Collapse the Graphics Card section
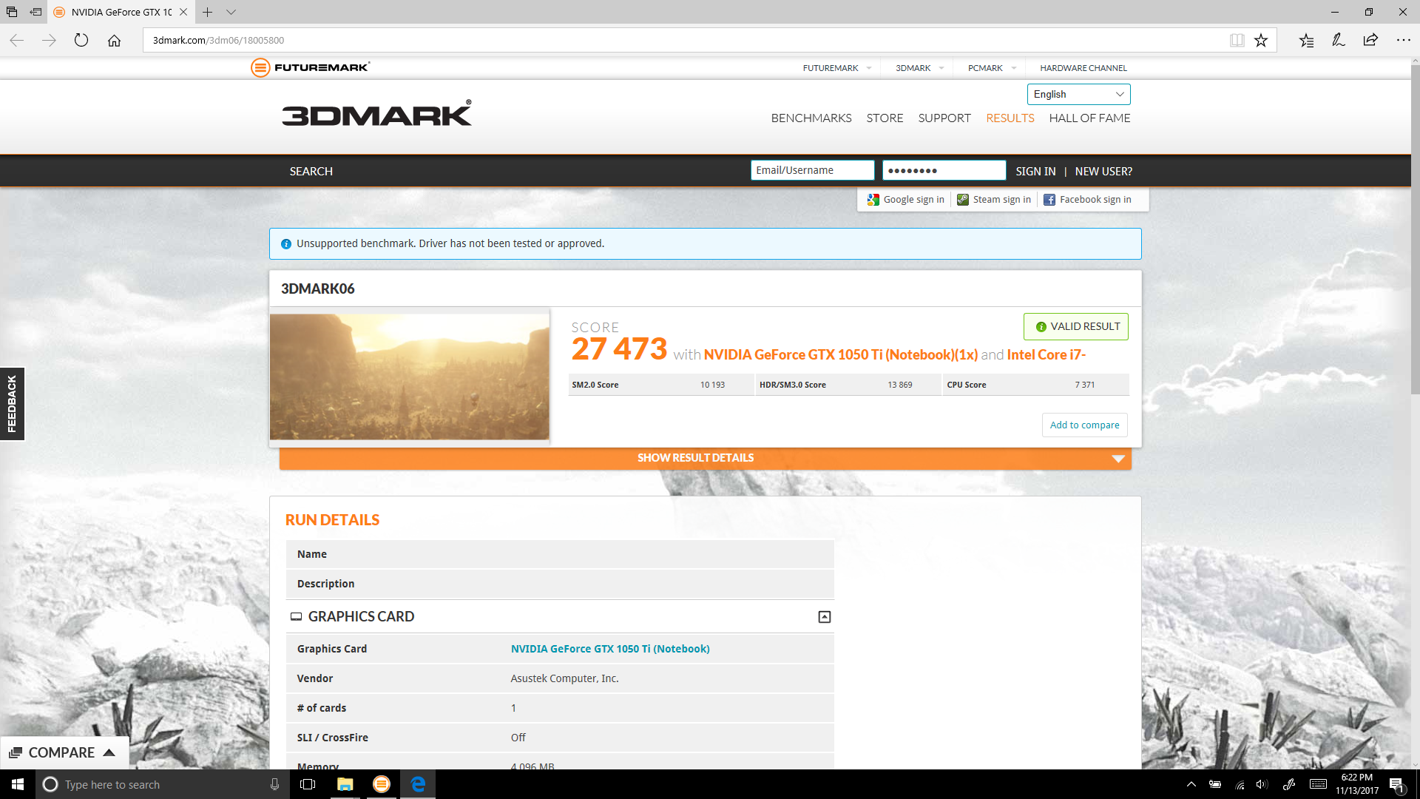Viewport: 1420px width, 799px height. [x=824, y=617]
